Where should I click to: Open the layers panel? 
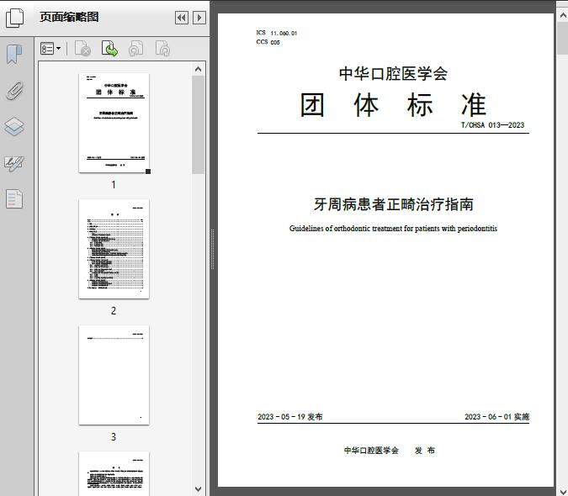tap(14, 127)
